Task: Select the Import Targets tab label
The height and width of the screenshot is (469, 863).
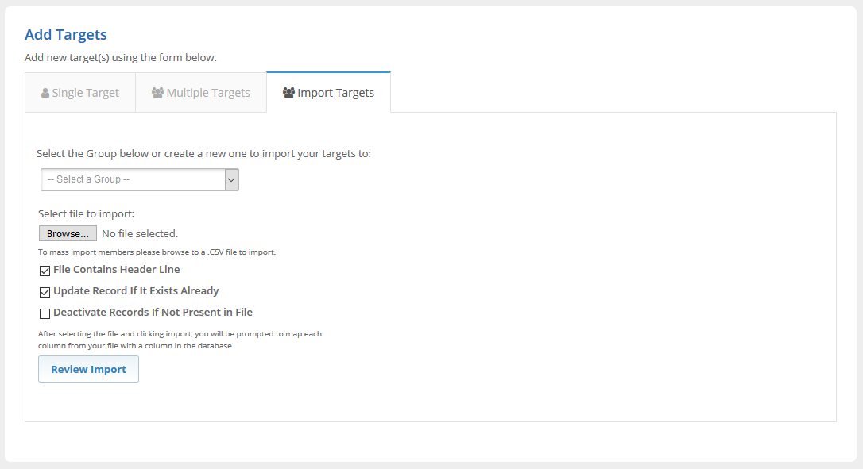Action: pyautogui.click(x=335, y=93)
